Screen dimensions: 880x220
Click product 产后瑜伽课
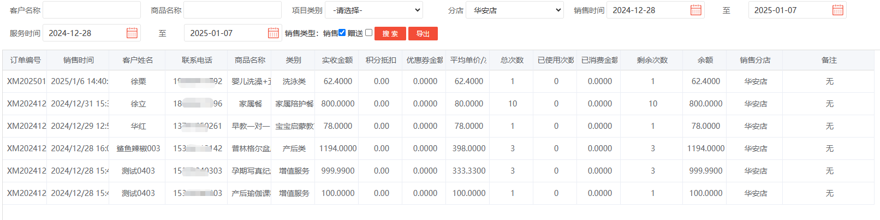click(251, 193)
